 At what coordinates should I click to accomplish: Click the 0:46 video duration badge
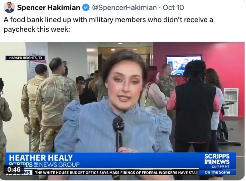click(x=14, y=170)
